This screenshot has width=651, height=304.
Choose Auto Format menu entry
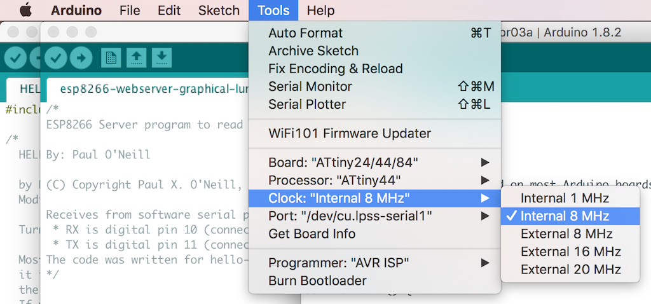[x=305, y=32]
